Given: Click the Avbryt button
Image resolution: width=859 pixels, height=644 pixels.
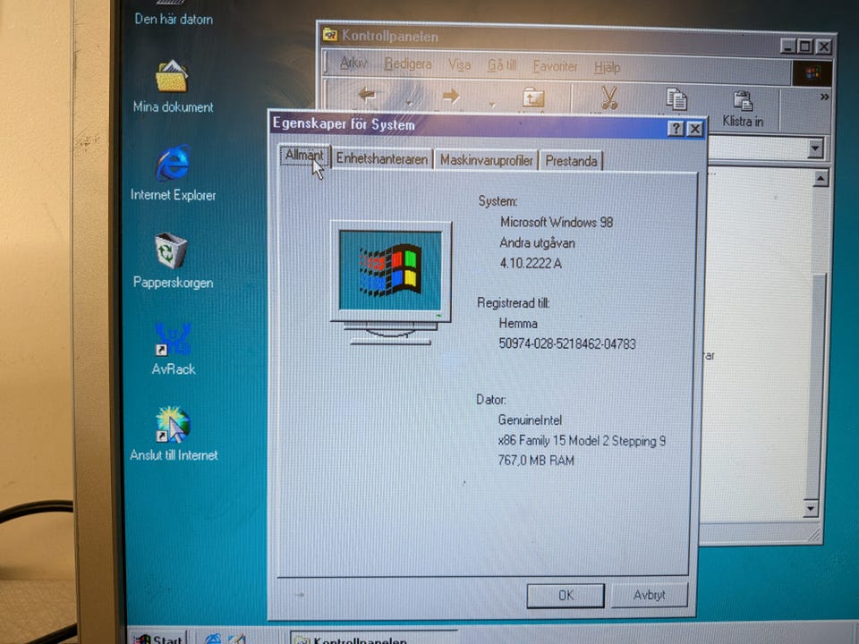Looking at the screenshot, I should click(x=649, y=595).
